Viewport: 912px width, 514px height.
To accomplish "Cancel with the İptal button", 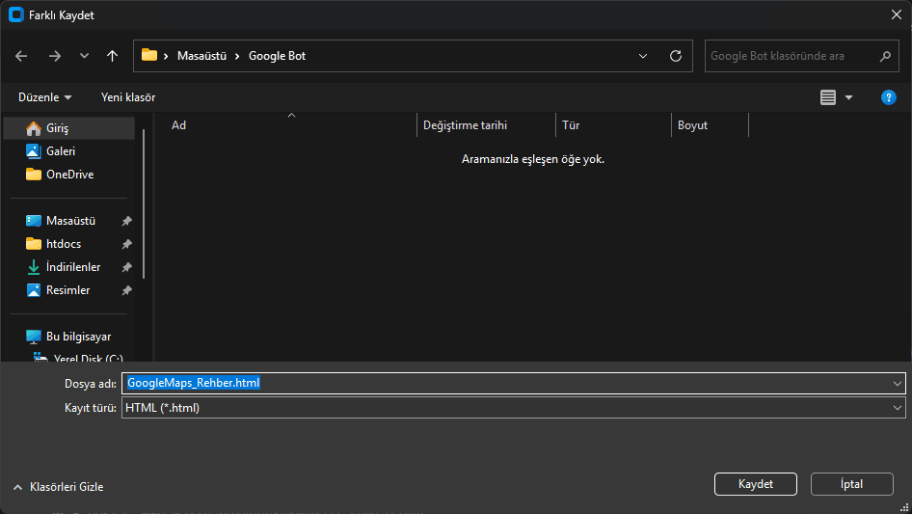I will click(852, 484).
